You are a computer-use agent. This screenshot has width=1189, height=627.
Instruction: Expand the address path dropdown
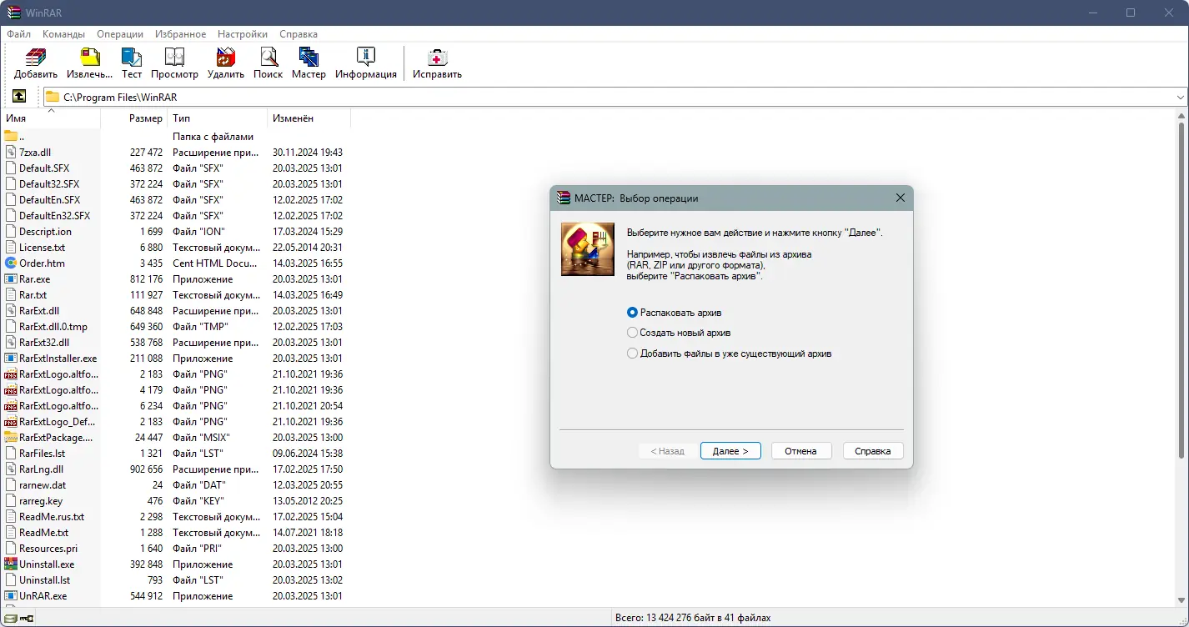(1180, 98)
